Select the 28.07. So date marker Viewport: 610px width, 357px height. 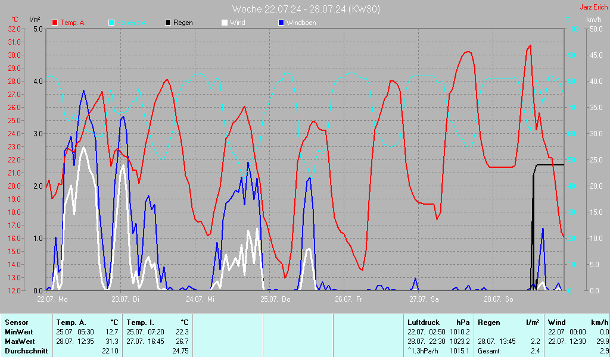click(498, 299)
